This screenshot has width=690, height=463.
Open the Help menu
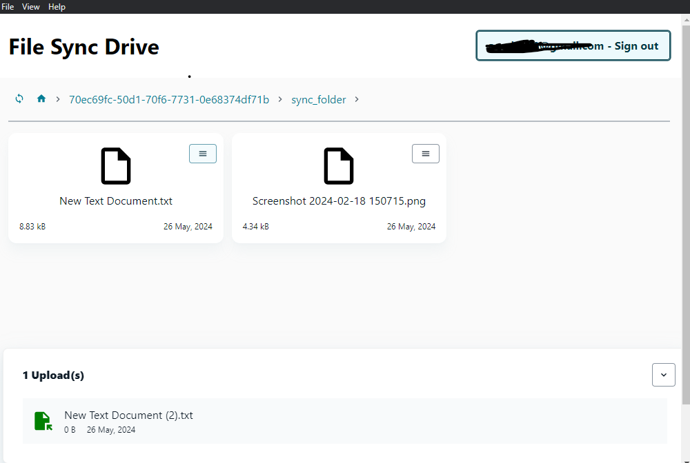(x=57, y=6)
